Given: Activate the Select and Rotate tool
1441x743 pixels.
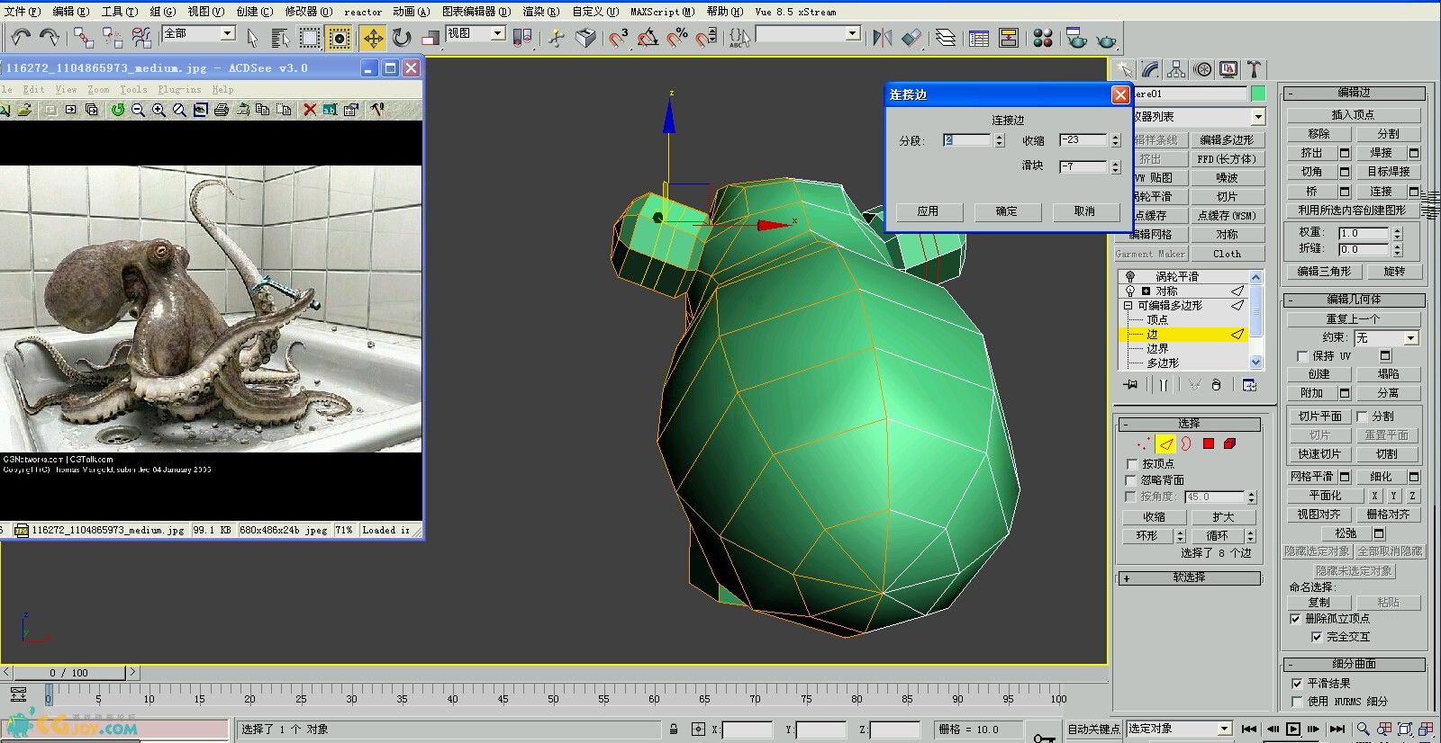Looking at the screenshot, I should click(402, 38).
